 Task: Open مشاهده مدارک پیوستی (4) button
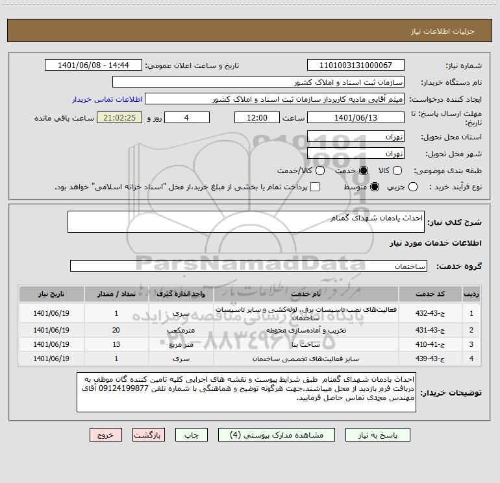277,435
